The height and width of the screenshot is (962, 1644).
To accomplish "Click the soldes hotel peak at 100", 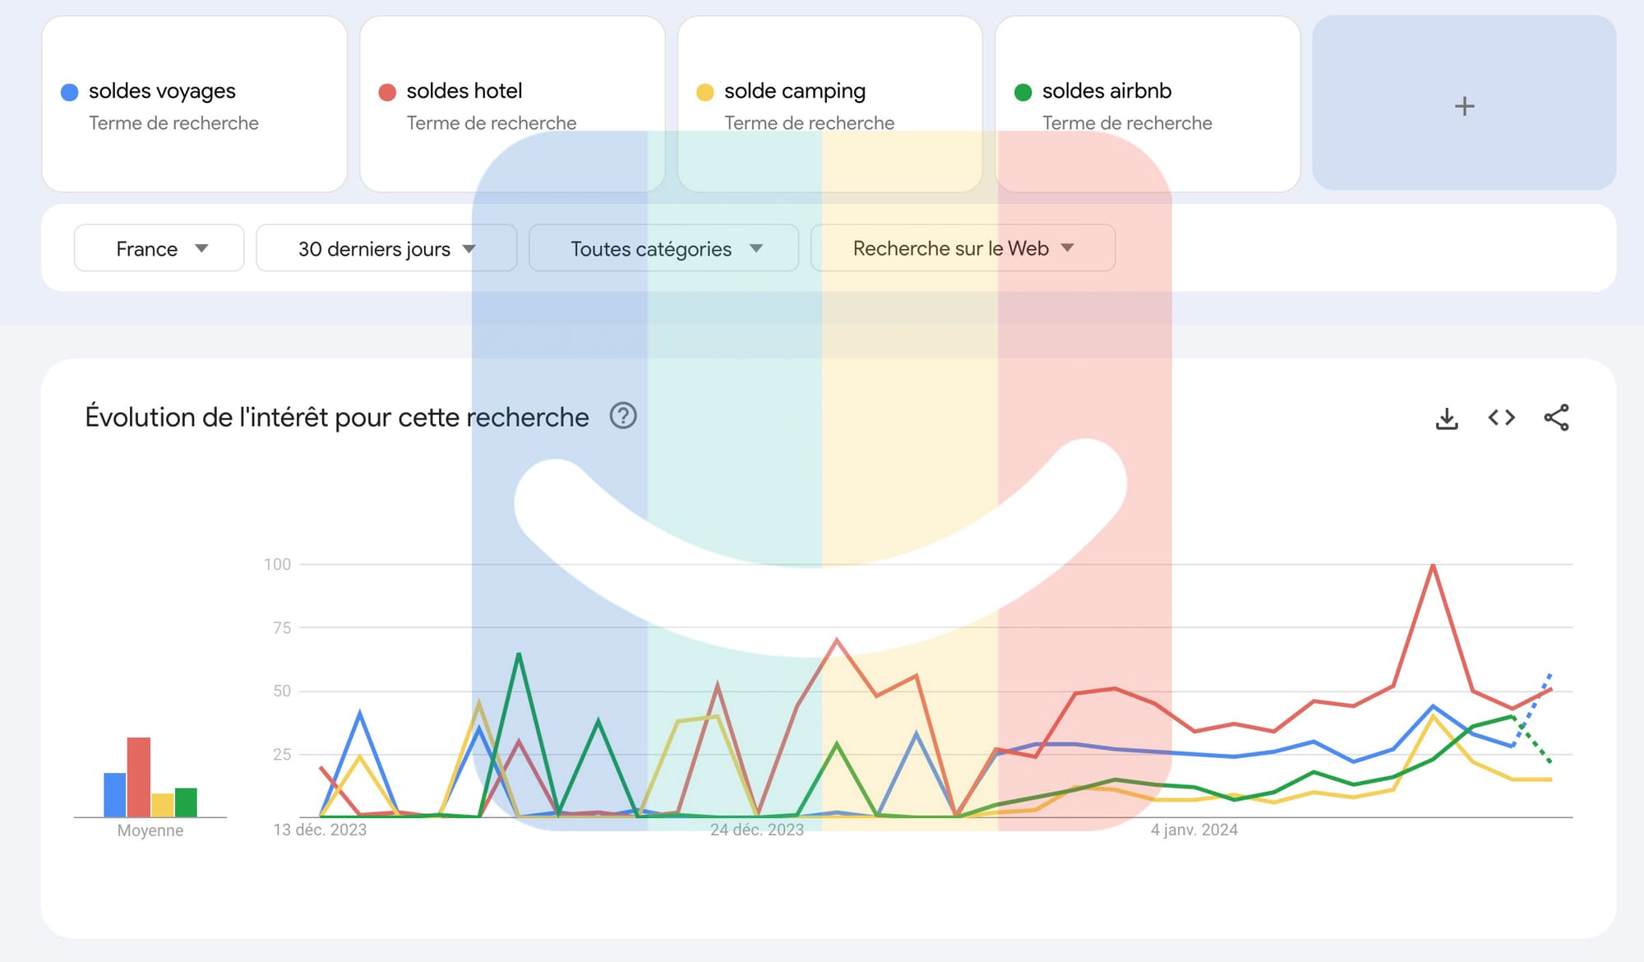I will tap(1433, 565).
